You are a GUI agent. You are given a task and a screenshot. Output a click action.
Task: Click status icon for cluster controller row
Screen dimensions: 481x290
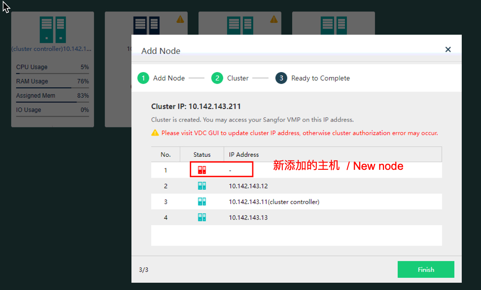(202, 201)
